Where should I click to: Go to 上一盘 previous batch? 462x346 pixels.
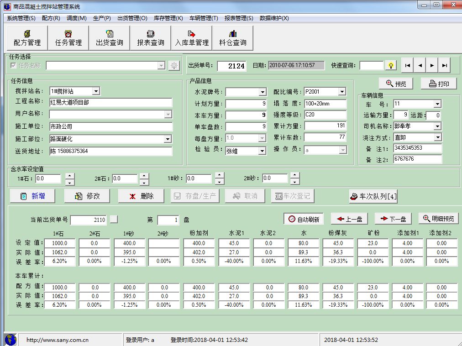pyautogui.click(x=349, y=219)
